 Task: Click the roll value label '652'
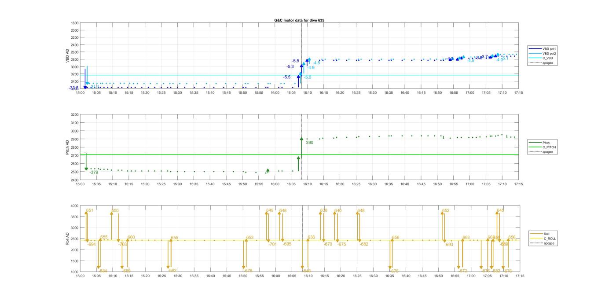click(x=446, y=211)
